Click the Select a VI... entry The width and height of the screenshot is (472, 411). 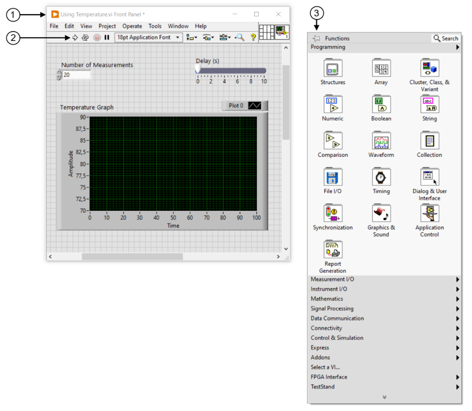[325, 367]
